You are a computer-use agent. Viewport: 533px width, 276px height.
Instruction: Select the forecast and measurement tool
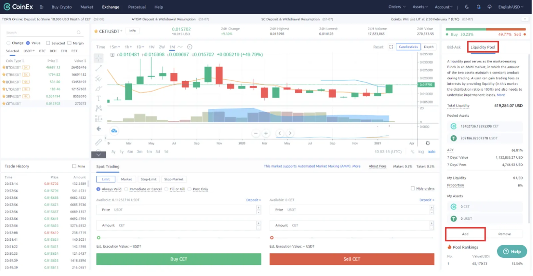click(x=99, y=119)
